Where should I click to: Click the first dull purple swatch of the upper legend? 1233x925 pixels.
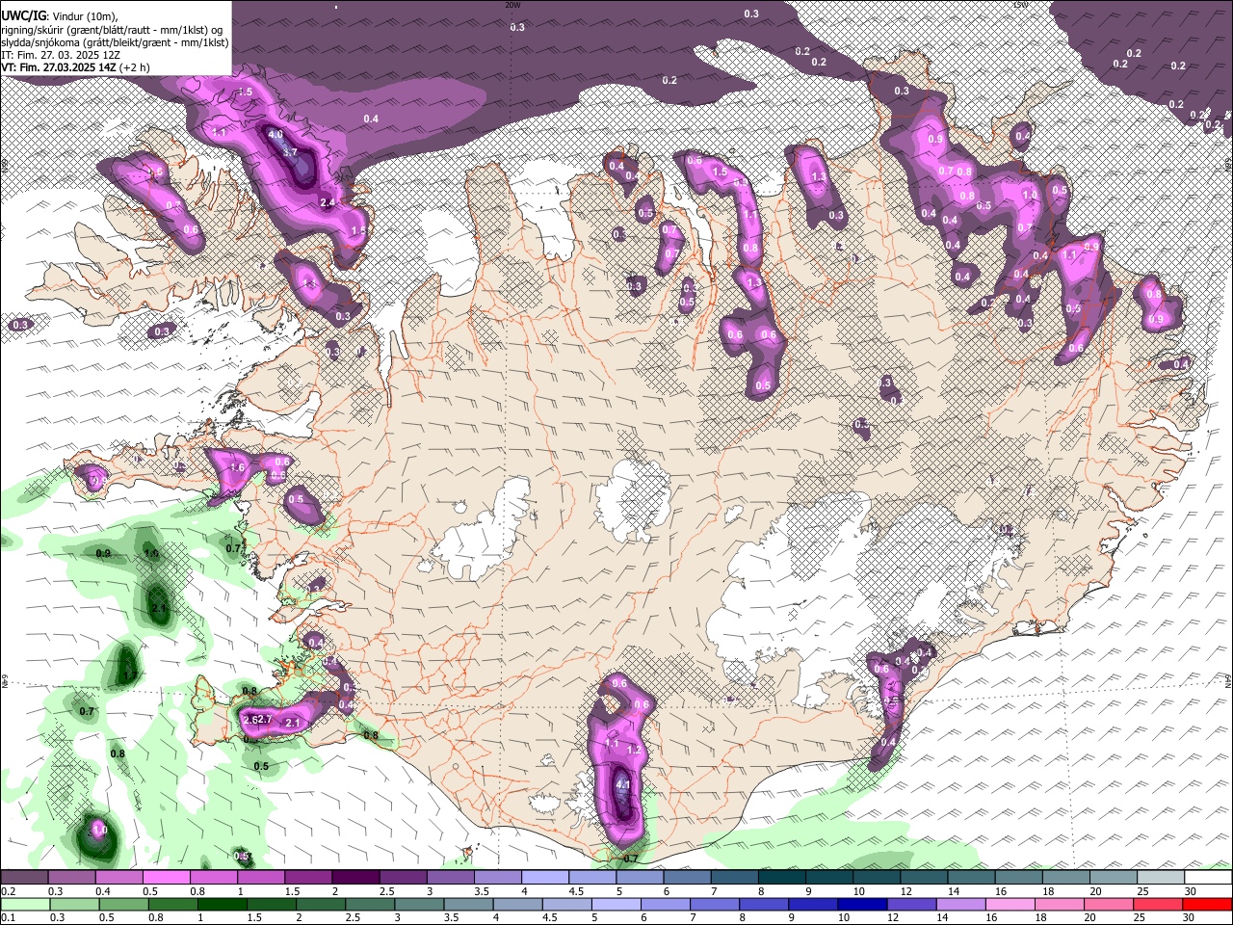pos(25,877)
